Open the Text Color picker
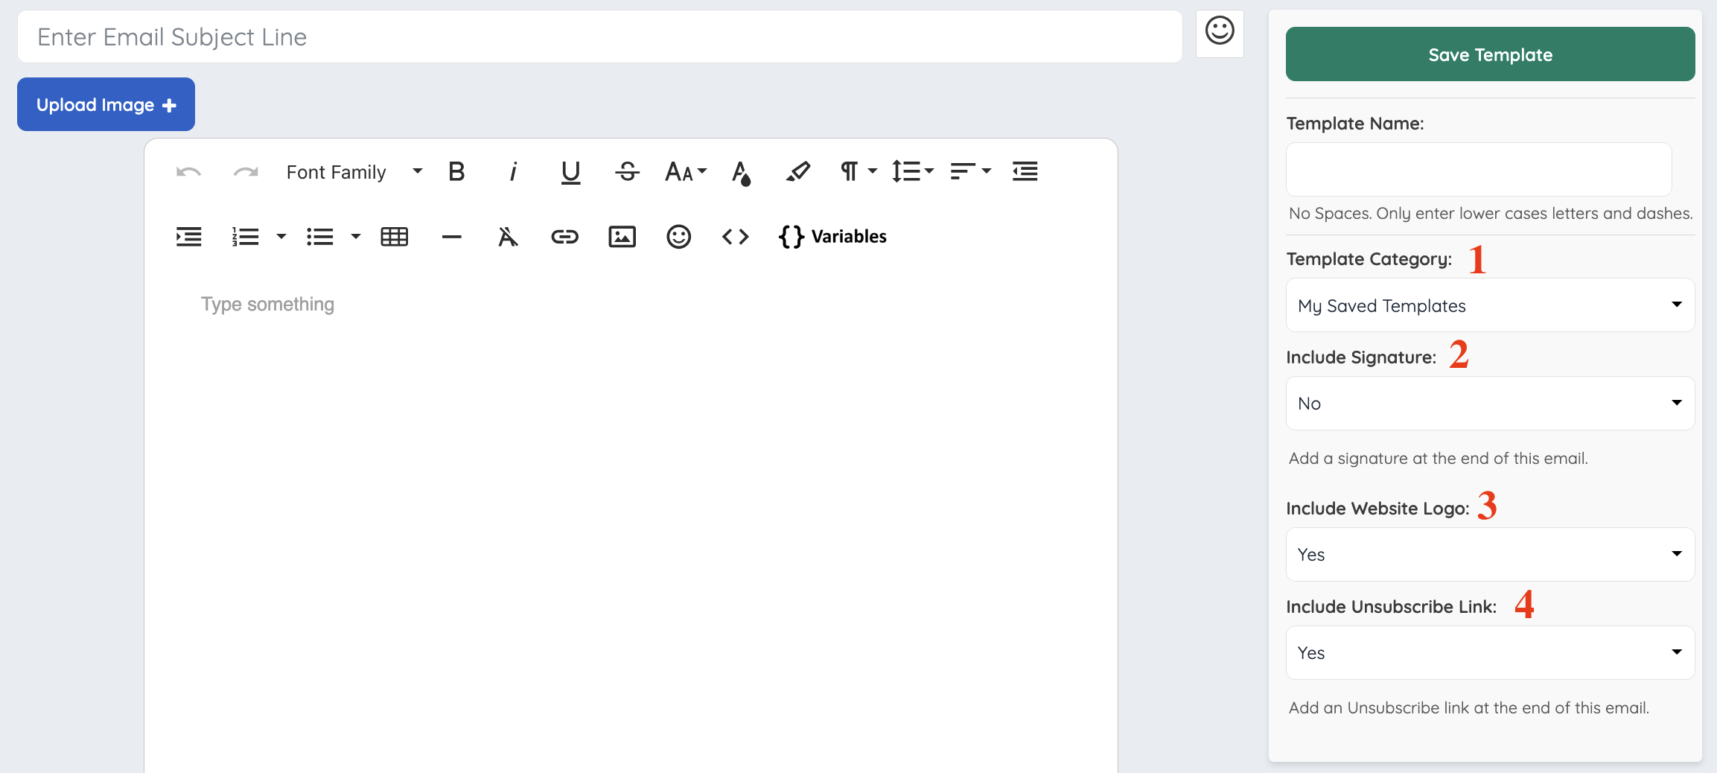This screenshot has width=1717, height=773. click(x=741, y=173)
